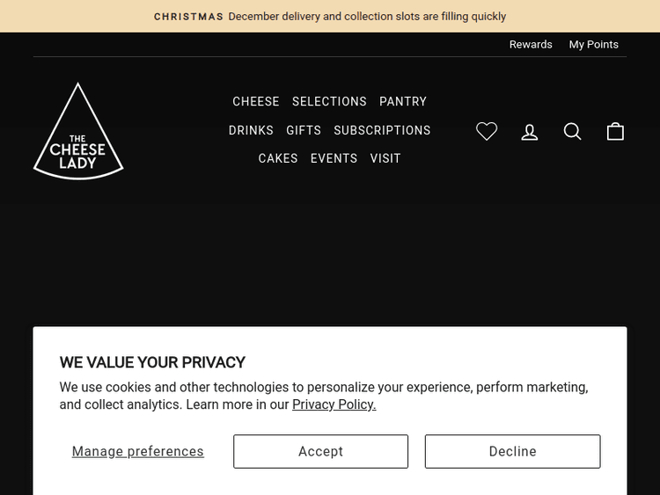Image resolution: width=660 pixels, height=495 pixels.
Task: Click The Cheese Lady logo
Action: 78,132
